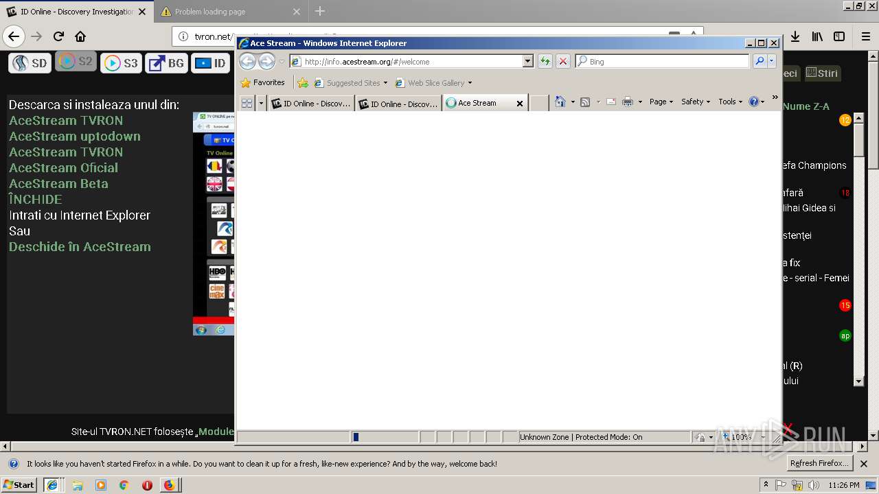
Task: Click the Nume Z-A sort link
Action: click(806, 106)
